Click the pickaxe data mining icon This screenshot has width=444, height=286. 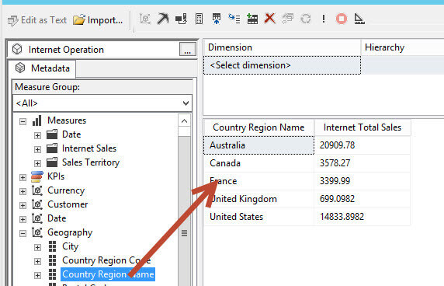(163, 19)
